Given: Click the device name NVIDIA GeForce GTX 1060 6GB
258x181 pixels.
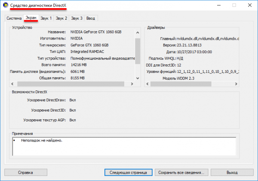Looking at the screenshot, I should (x=96, y=32).
